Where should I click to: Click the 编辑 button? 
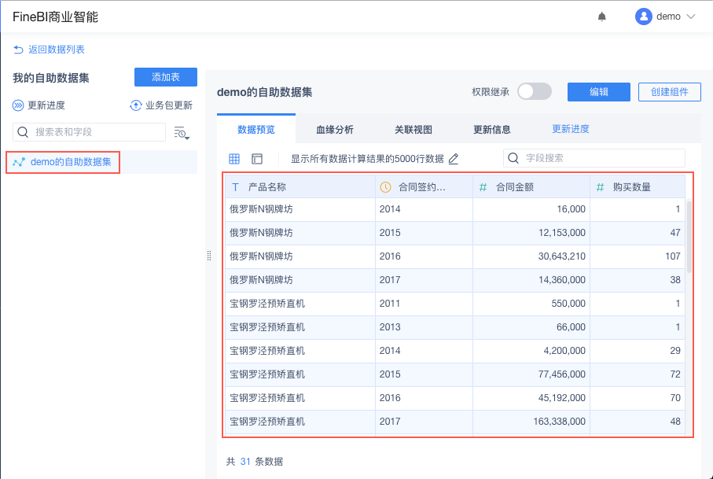point(598,92)
